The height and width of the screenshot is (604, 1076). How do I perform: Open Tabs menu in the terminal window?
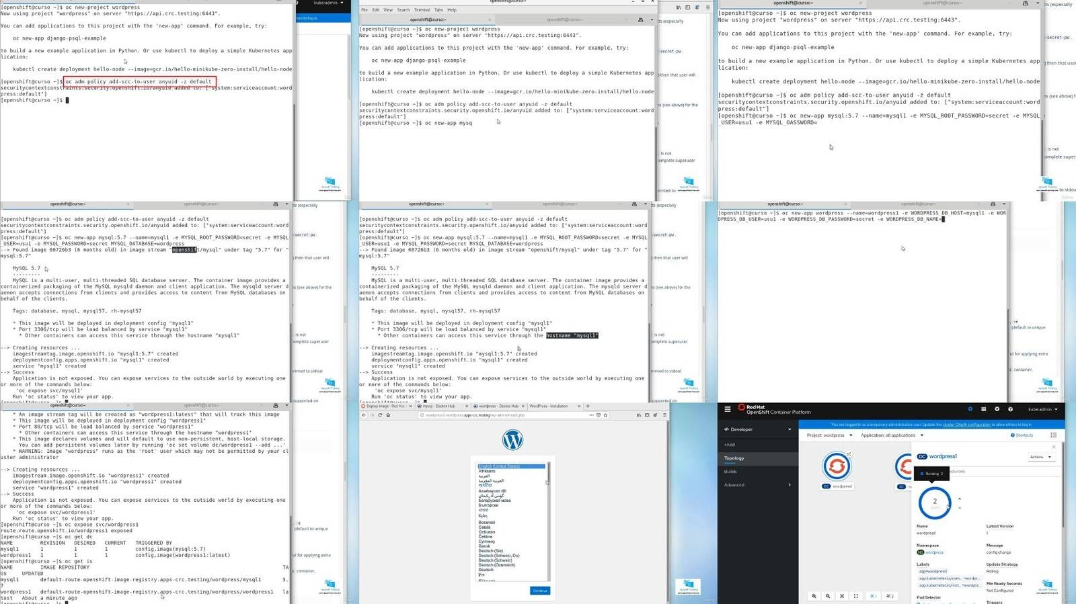pyautogui.click(x=438, y=10)
